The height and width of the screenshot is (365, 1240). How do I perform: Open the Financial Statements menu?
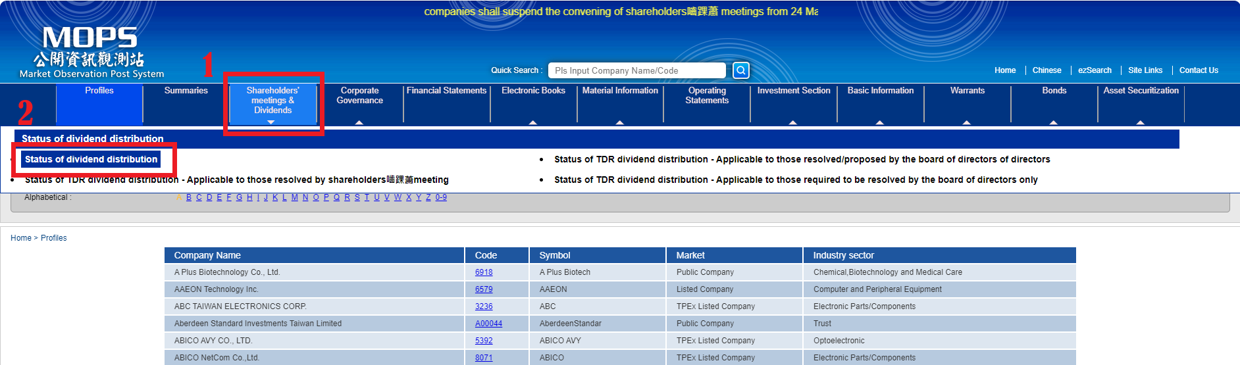446,91
